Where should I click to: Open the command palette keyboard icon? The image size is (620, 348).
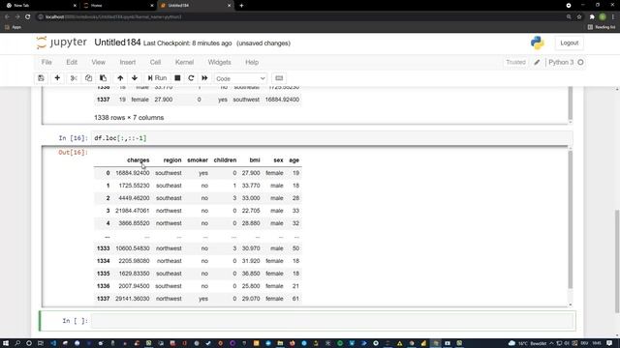pyautogui.click(x=279, y=78)
